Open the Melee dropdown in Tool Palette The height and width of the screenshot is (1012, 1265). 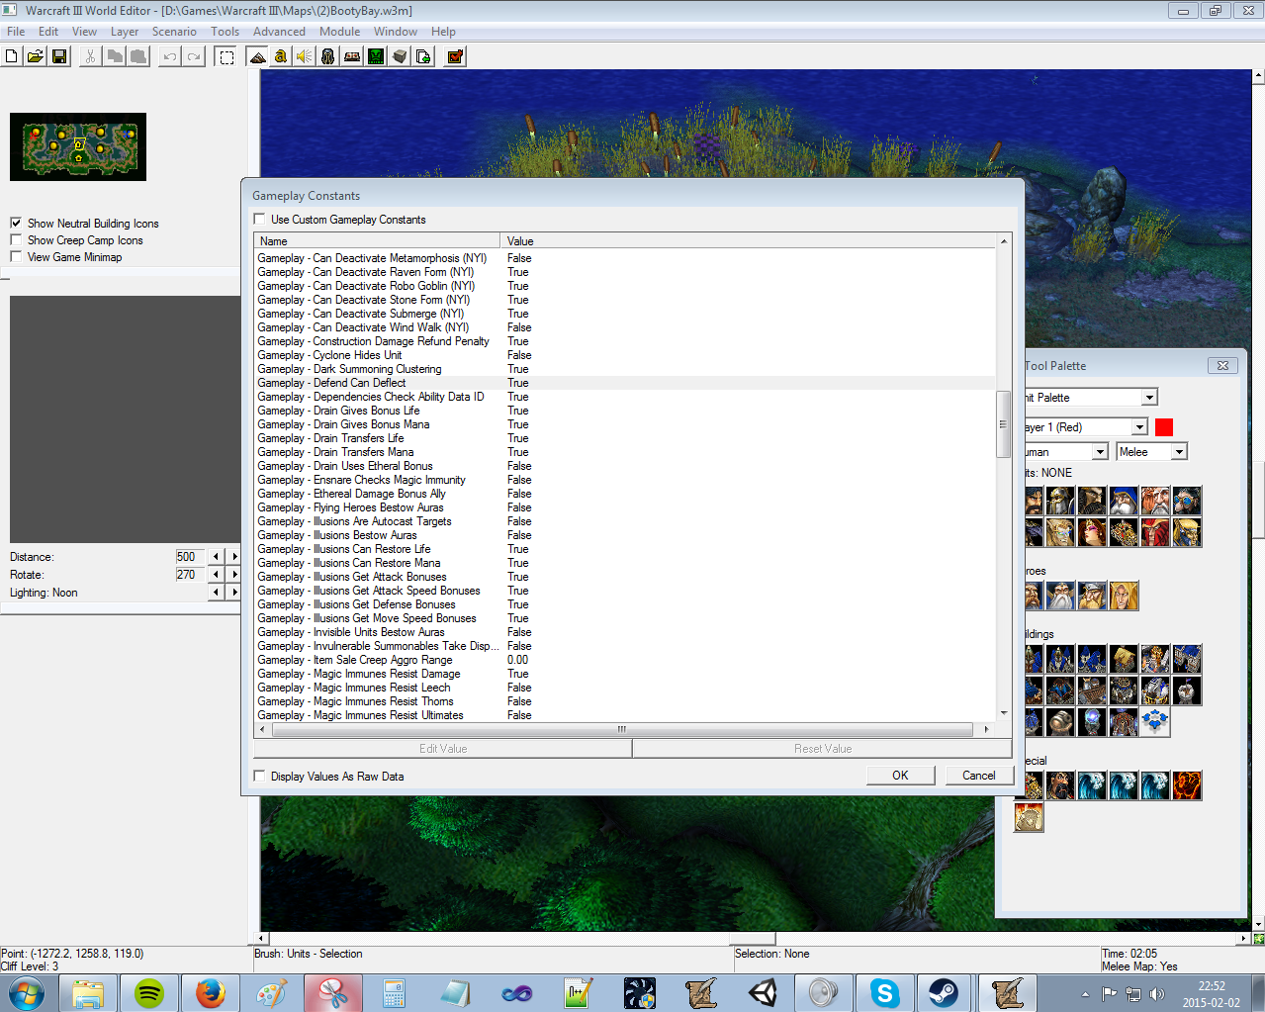(1179, 451)
